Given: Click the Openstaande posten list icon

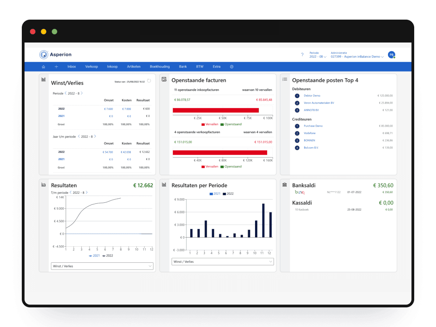Looking at the screenshot, I should pyautogui.click(x=285, y=79).
